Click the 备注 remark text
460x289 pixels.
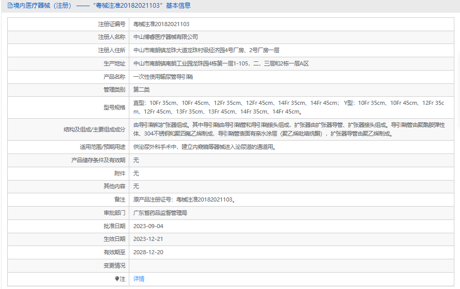coord(184,199)
